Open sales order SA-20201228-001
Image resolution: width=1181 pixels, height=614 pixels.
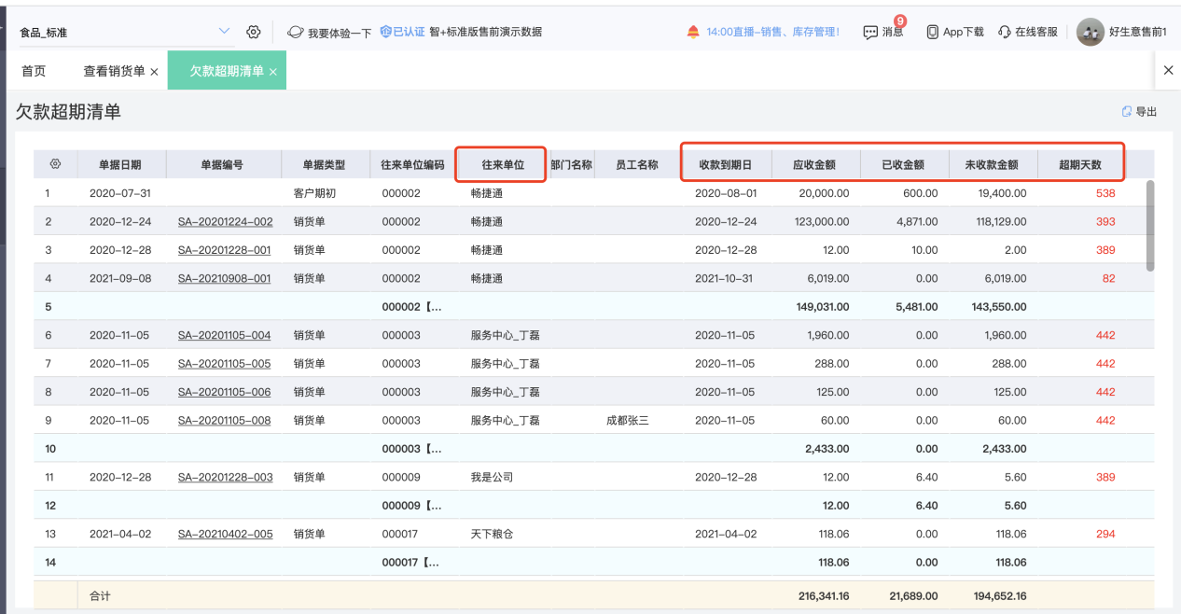click(x=224, y=250)
